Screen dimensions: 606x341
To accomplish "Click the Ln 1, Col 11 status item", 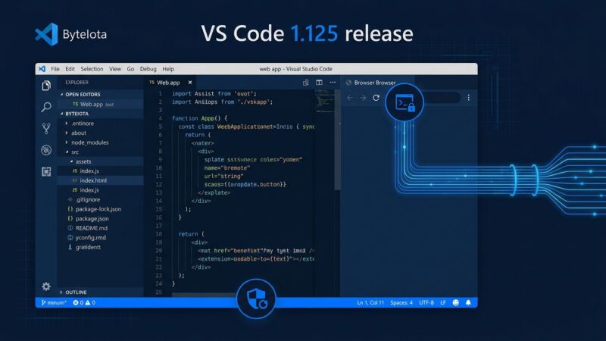I will 370,302.
